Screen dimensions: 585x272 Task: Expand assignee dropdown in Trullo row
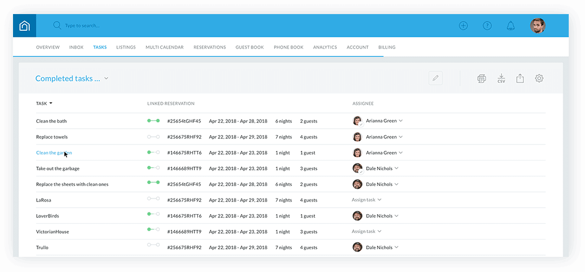(396, 248)
